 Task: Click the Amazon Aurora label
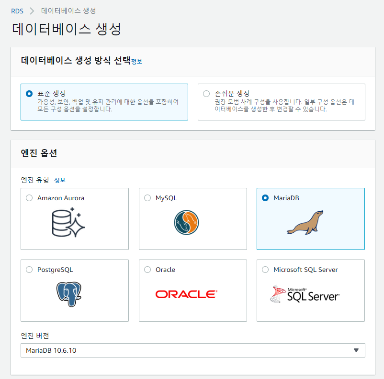pos(61,198)
